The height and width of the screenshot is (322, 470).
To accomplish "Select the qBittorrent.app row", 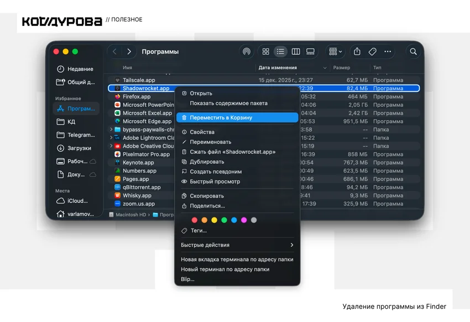I will pos(264,187).
